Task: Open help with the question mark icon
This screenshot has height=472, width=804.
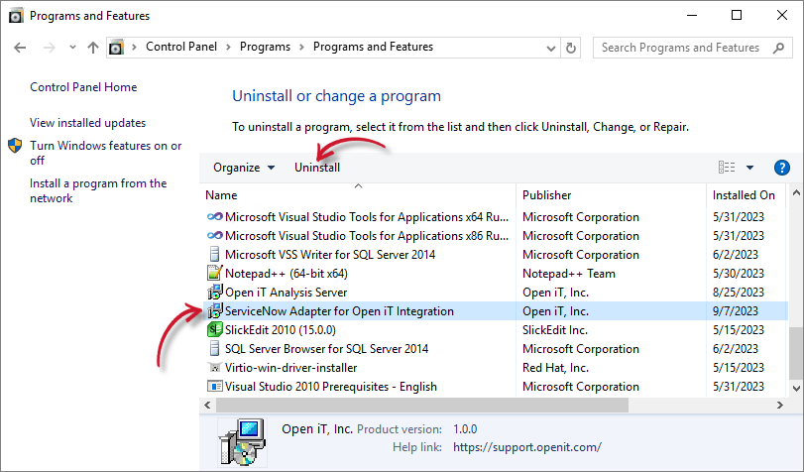Action: (x=782, y=168)
